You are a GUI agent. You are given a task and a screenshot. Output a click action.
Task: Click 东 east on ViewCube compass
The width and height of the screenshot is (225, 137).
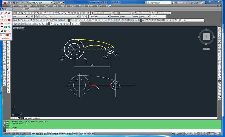(213, 37)
